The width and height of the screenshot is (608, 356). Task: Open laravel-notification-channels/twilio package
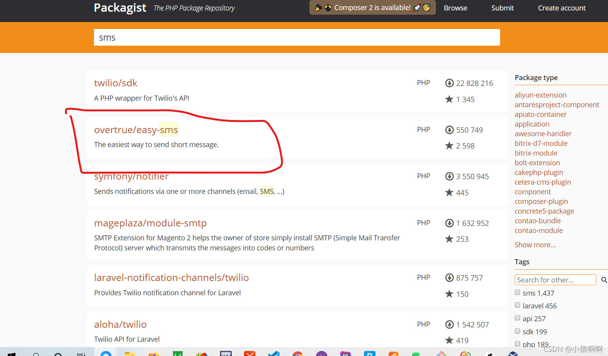click(171, 277)
